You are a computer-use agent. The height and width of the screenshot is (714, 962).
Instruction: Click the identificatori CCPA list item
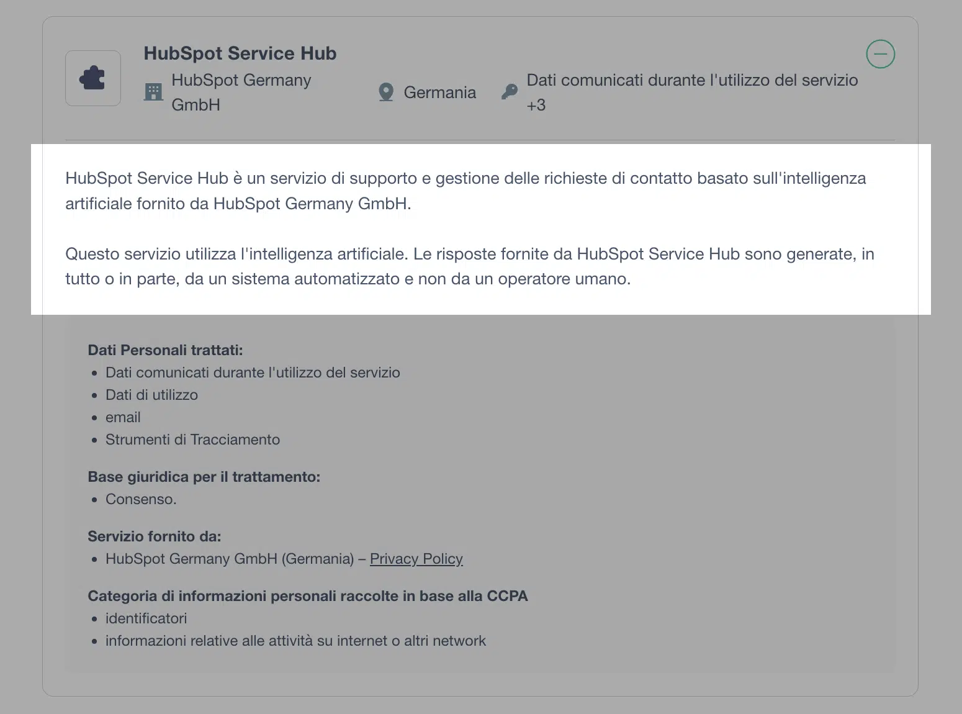tap(146, 618)
